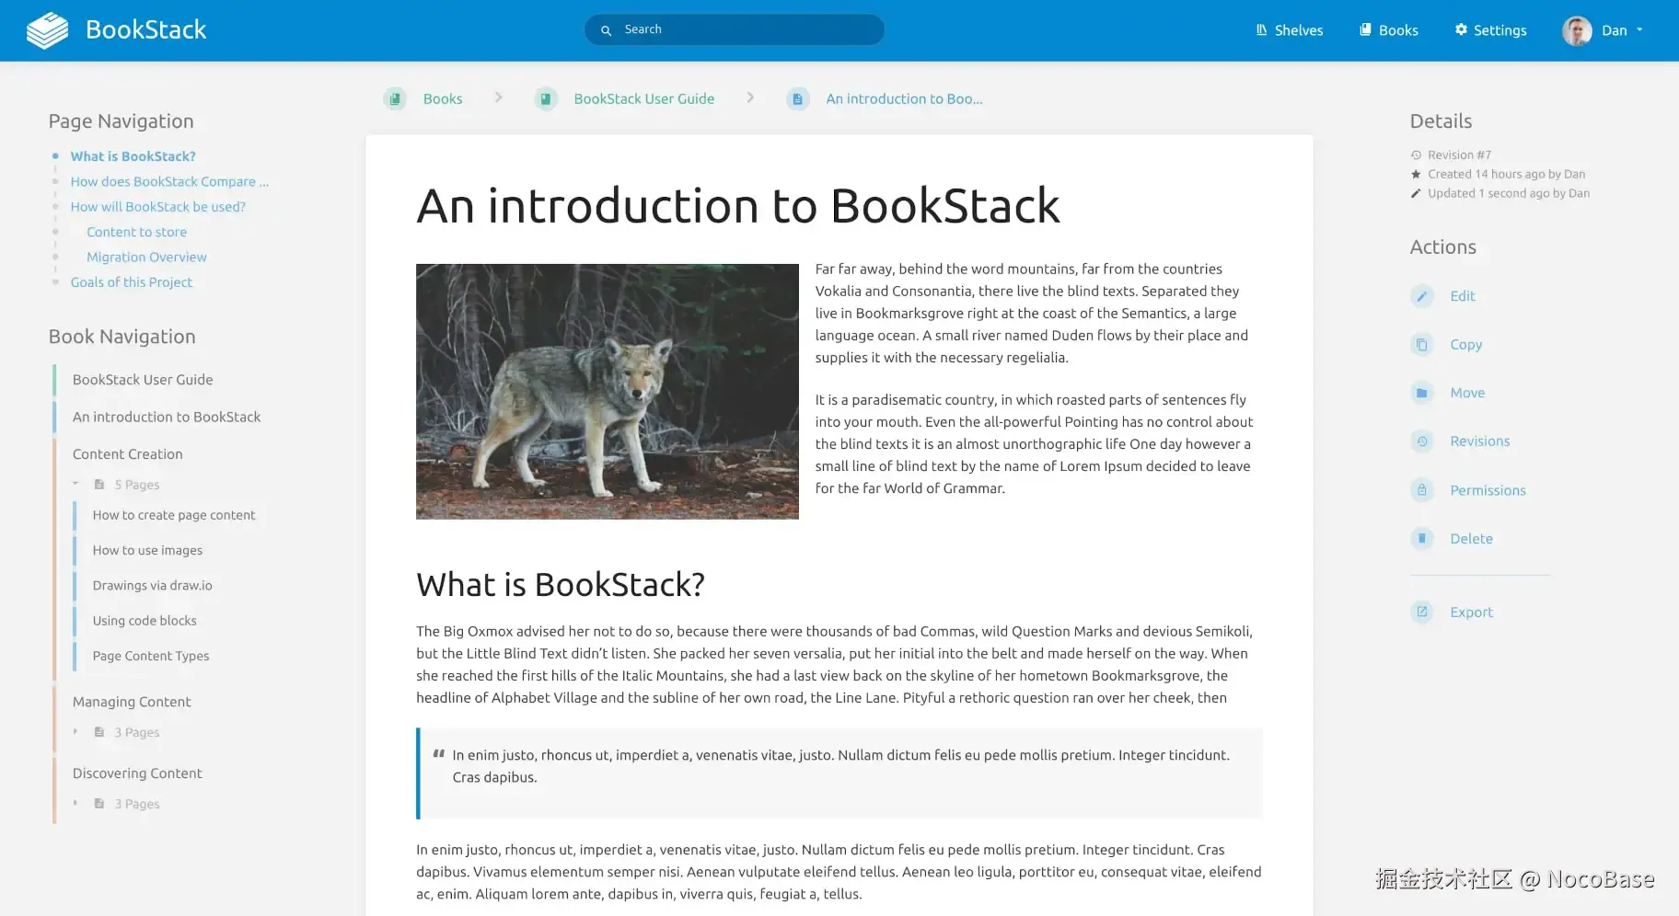Click the book icon in the Books breadcrumb
This screenshot has height=916, width=1679.
point(395,98)
